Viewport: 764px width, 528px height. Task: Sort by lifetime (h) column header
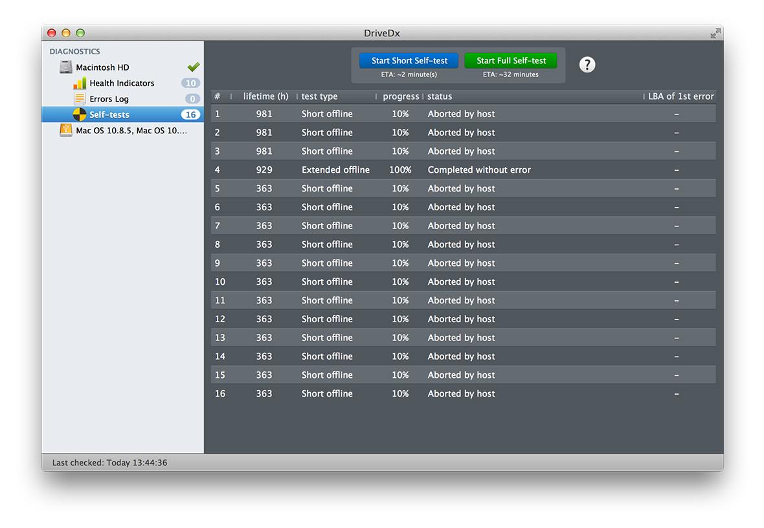[x=265, y=96]
